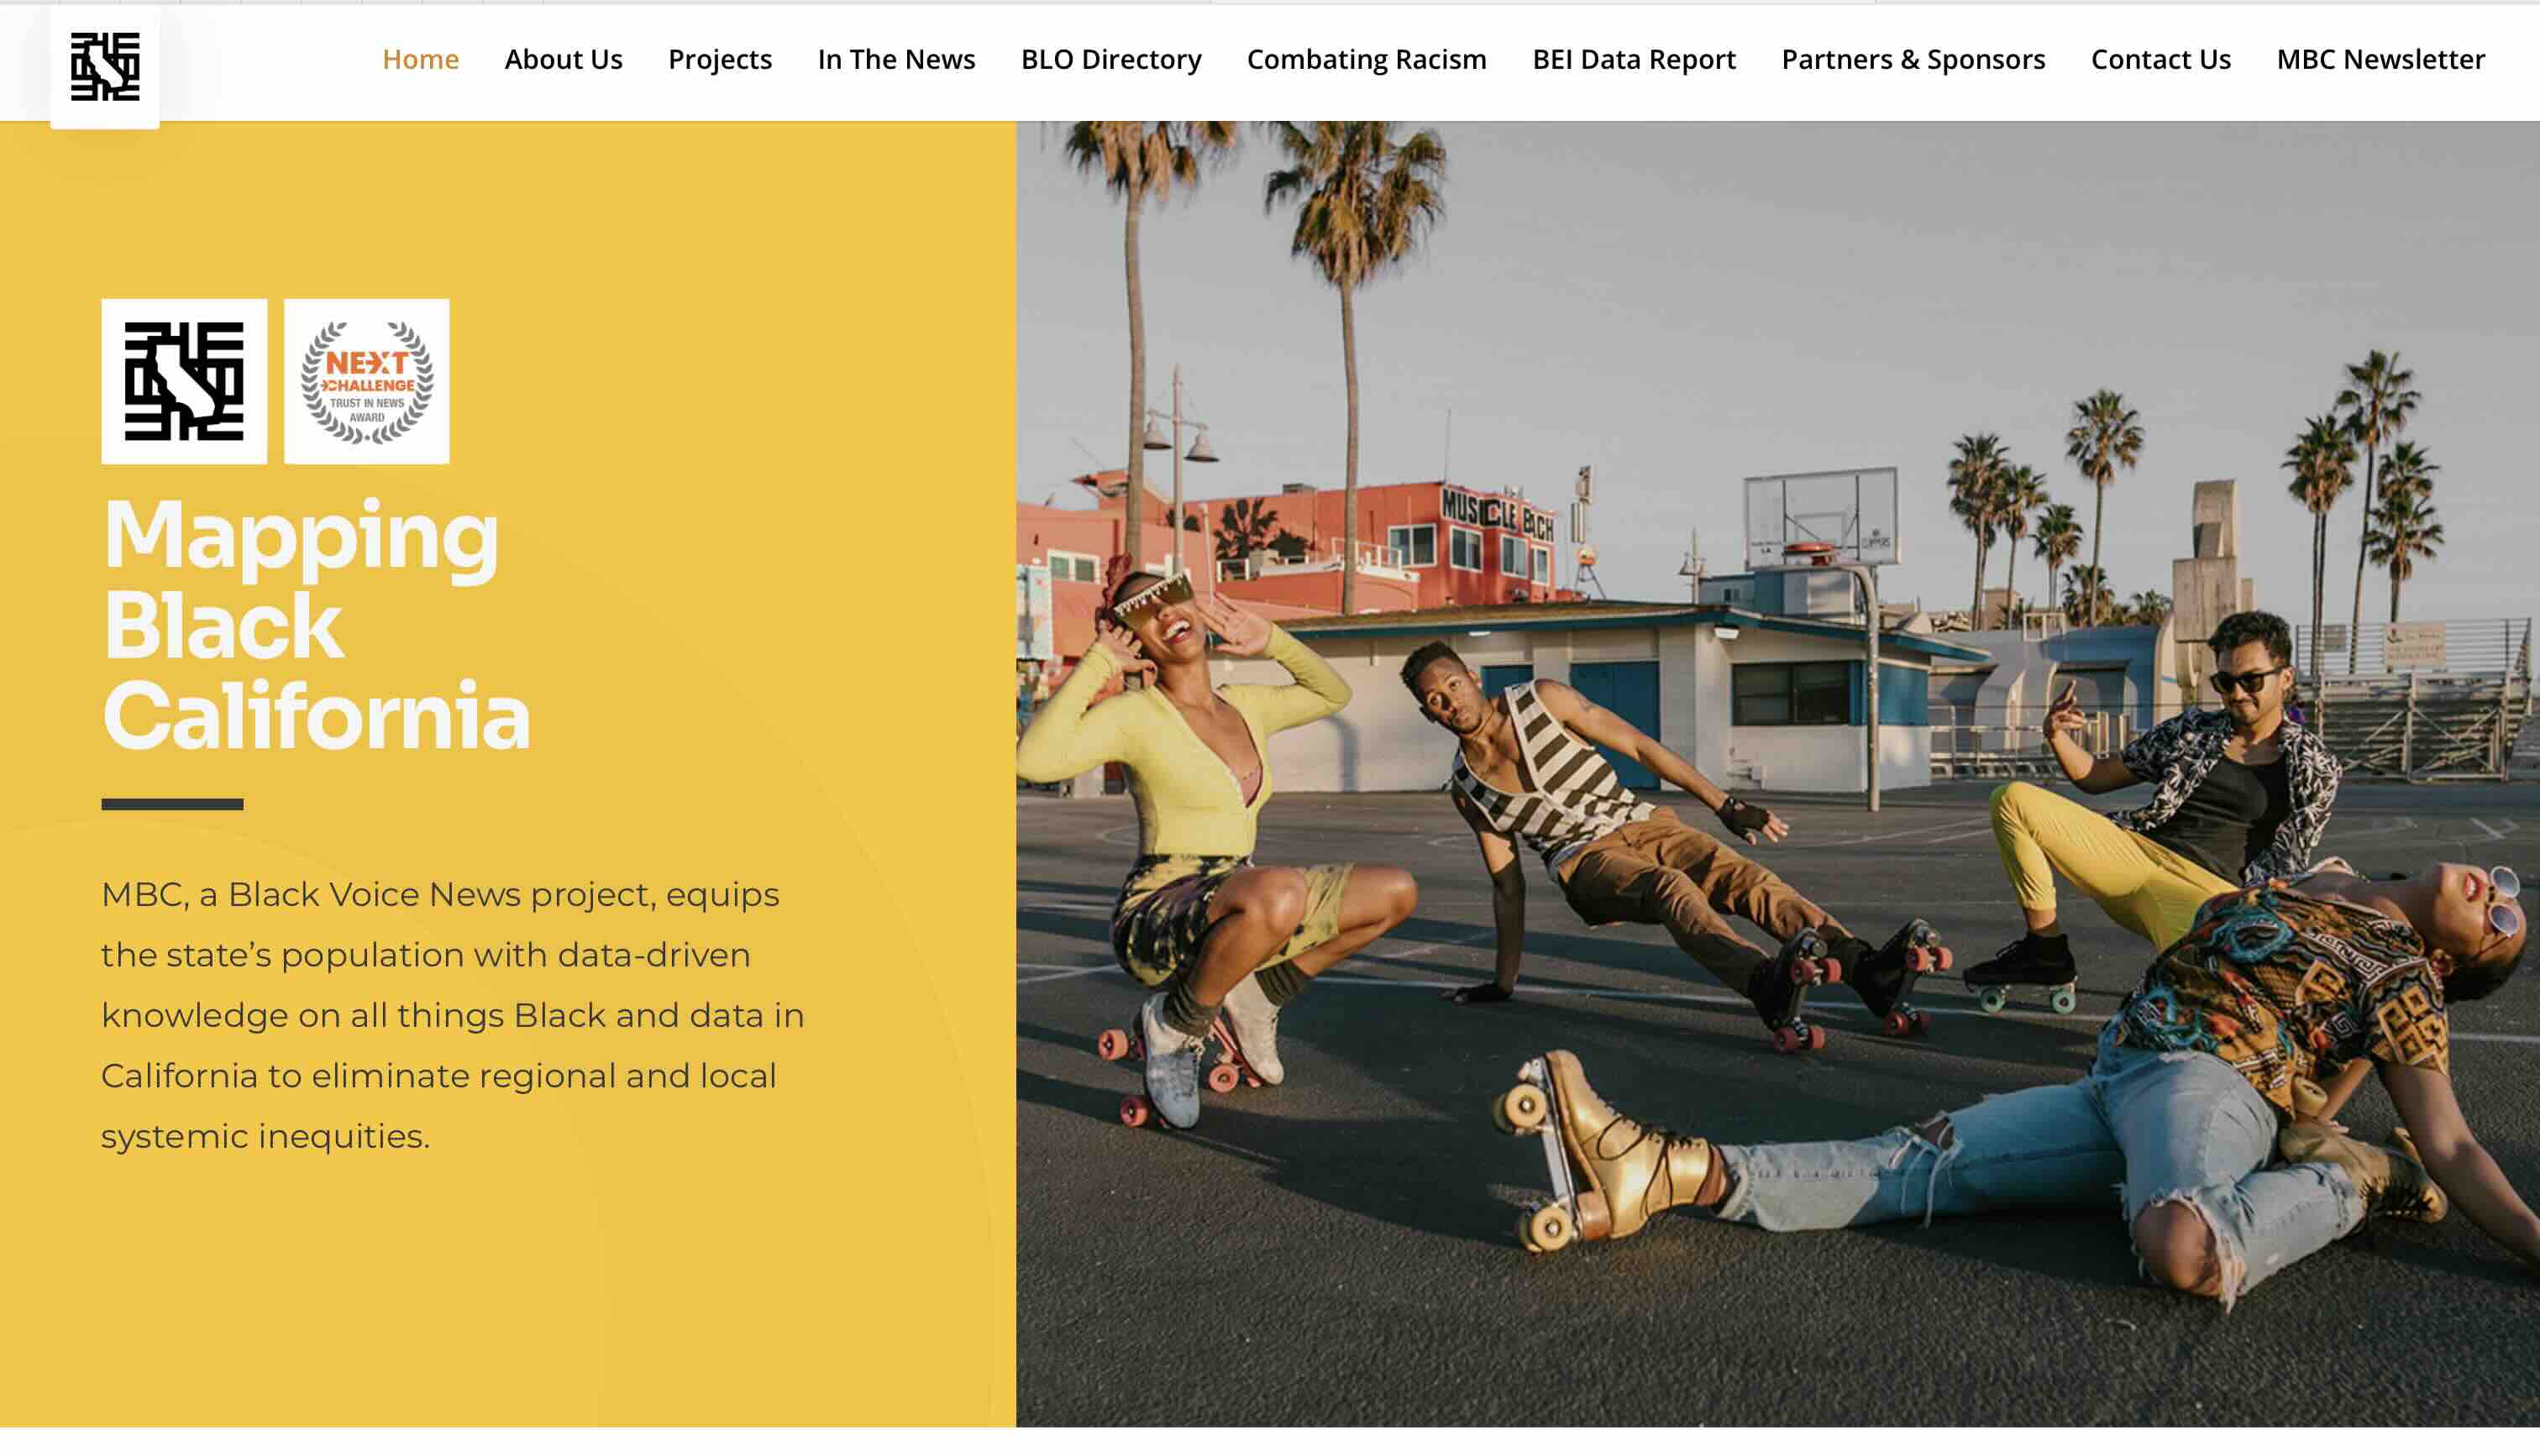Open Partners & Sponsors
2540x1456 pixels.
pyautogui.click(x=1913, y=59)
